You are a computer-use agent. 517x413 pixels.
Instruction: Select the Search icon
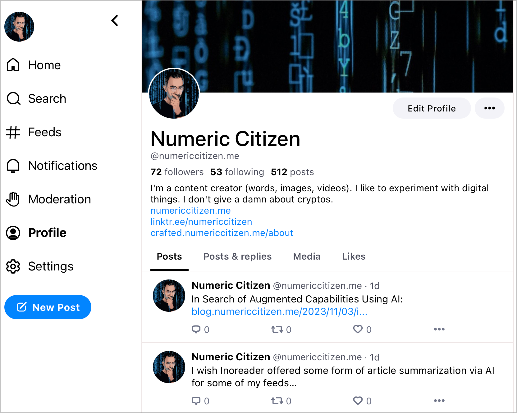(13, 98)
